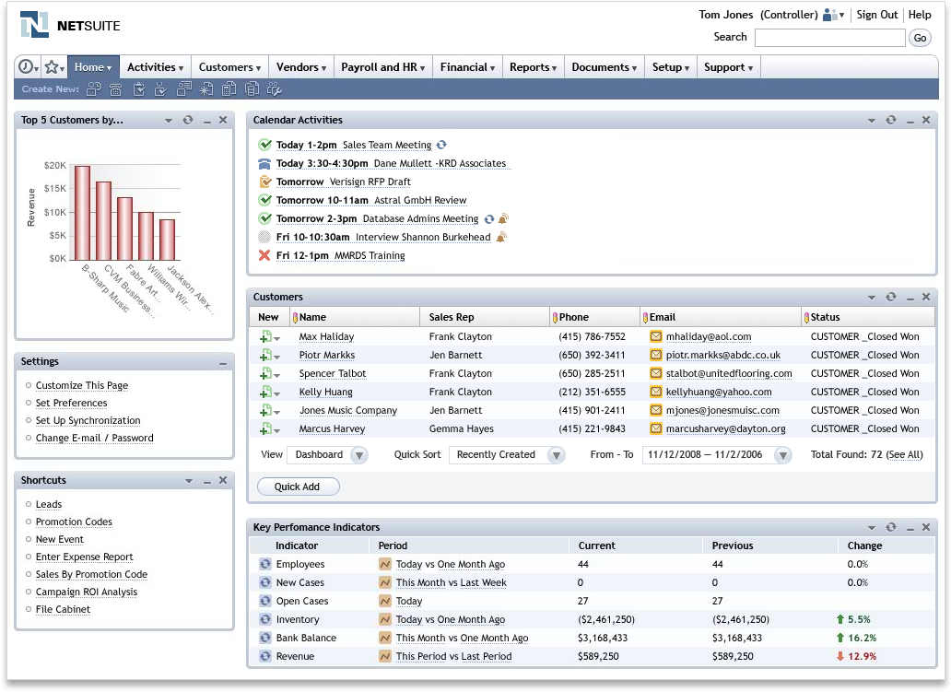Click the red X beside MMRDS Training
This screenshot has width=951, height=692.
point(264,255)
